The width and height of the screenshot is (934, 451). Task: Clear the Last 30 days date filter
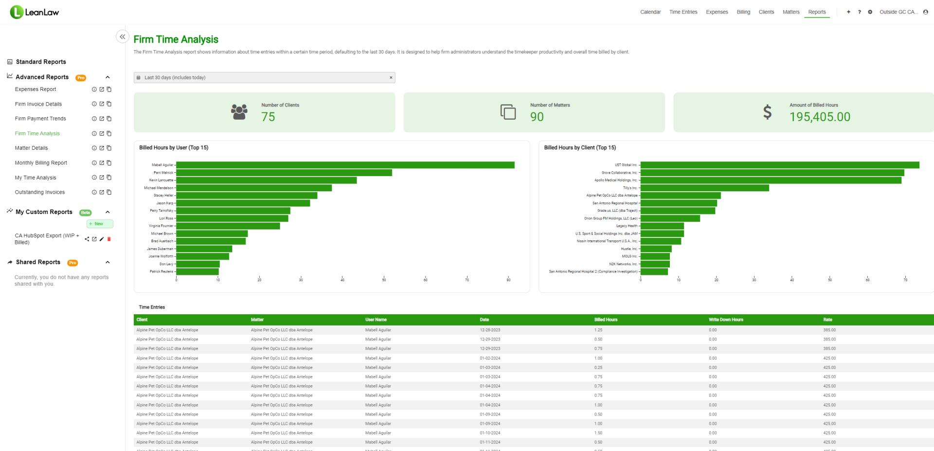click(390, 77)
